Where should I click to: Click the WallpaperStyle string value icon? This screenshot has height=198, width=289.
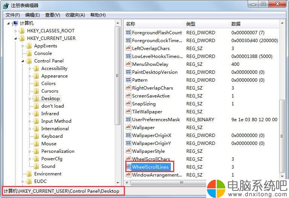point(128,151)
